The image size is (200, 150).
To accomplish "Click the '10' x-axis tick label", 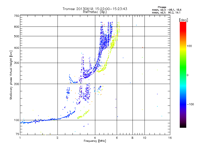I will tap(144, 138).
